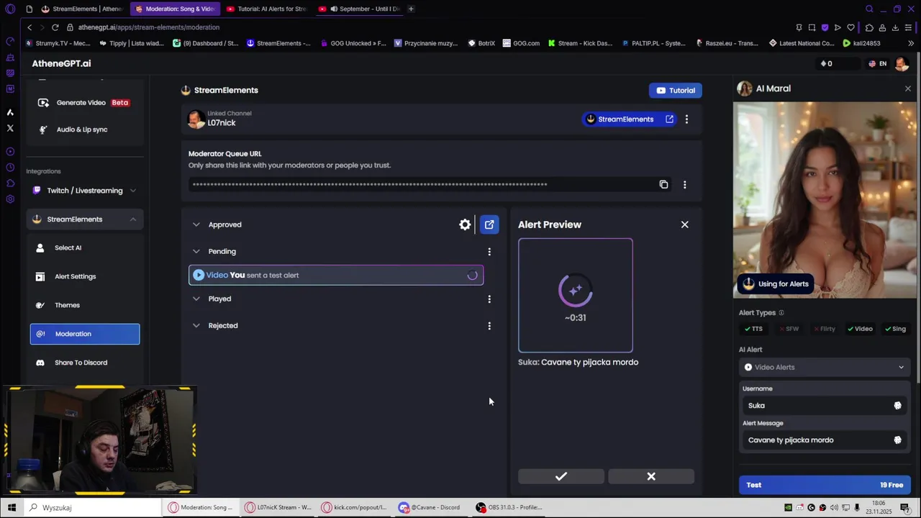This screenshot has width=921, height=518.
Task: Open the Tutorial video button
Action: [675, 91]
